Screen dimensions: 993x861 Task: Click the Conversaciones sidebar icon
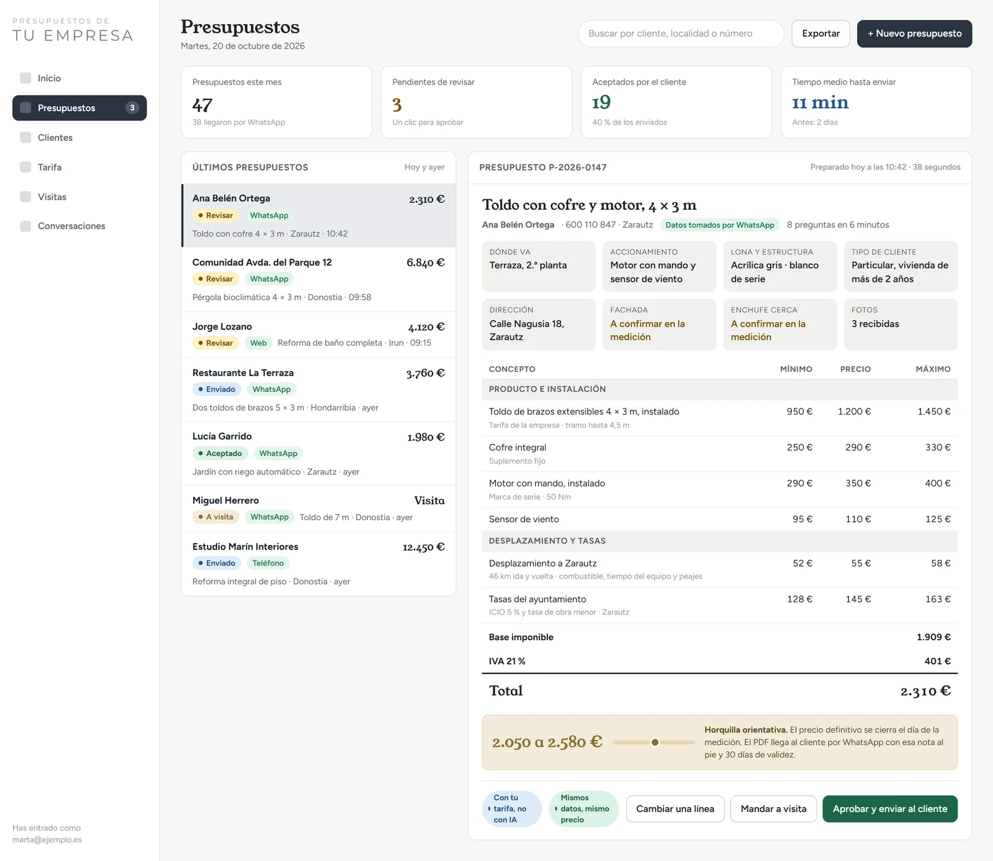(x=25, y=226)
